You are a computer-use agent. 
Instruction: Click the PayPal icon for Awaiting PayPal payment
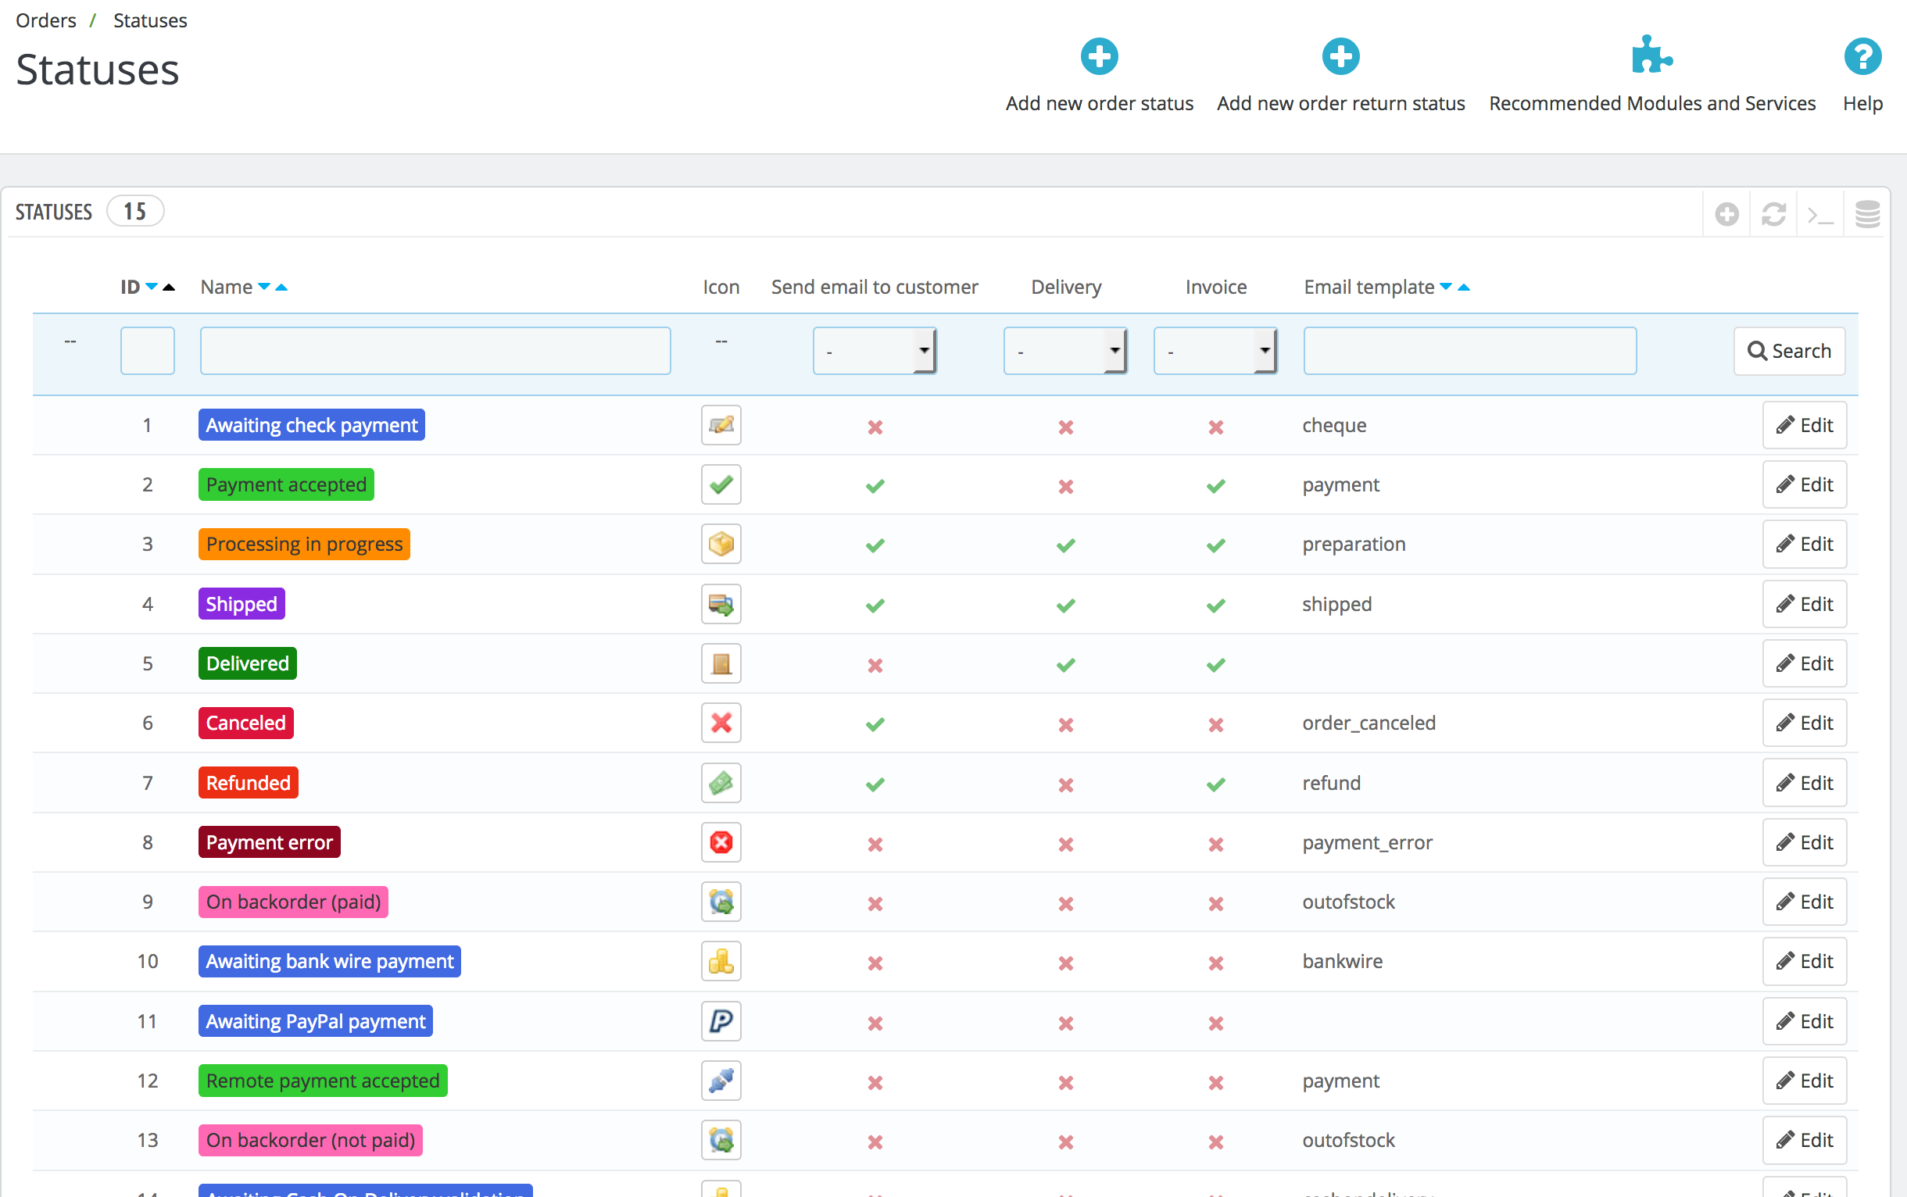(x=721, y=1021)
